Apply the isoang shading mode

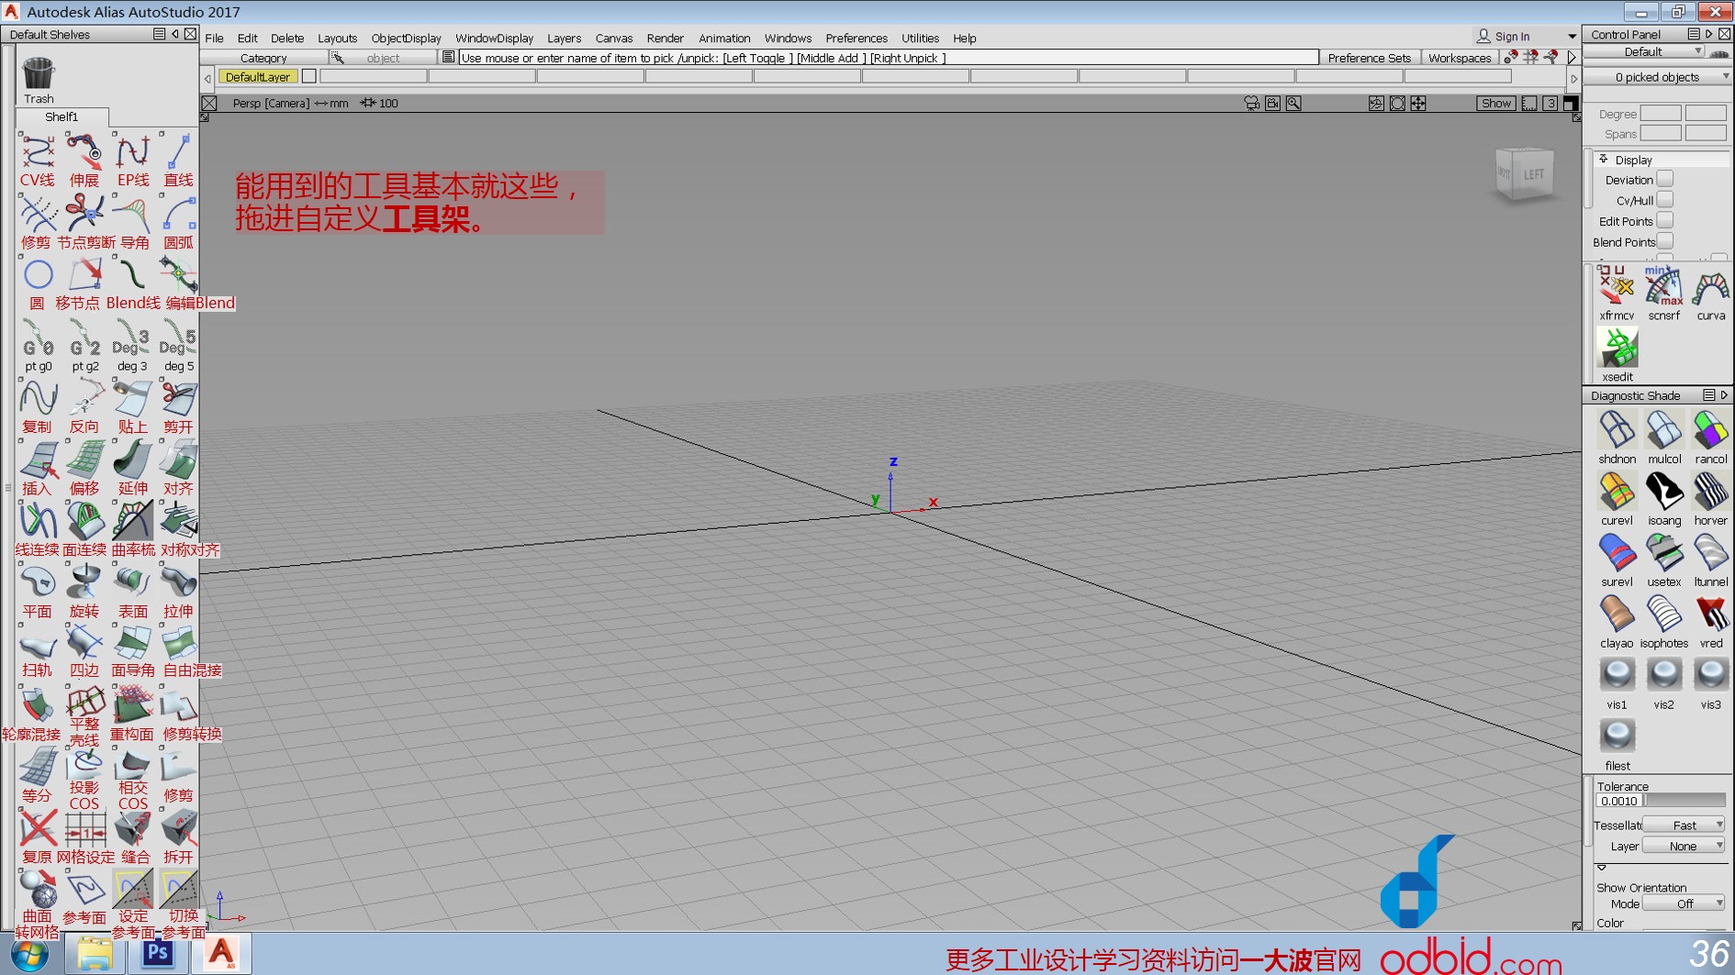click(x=1663, y=492)
